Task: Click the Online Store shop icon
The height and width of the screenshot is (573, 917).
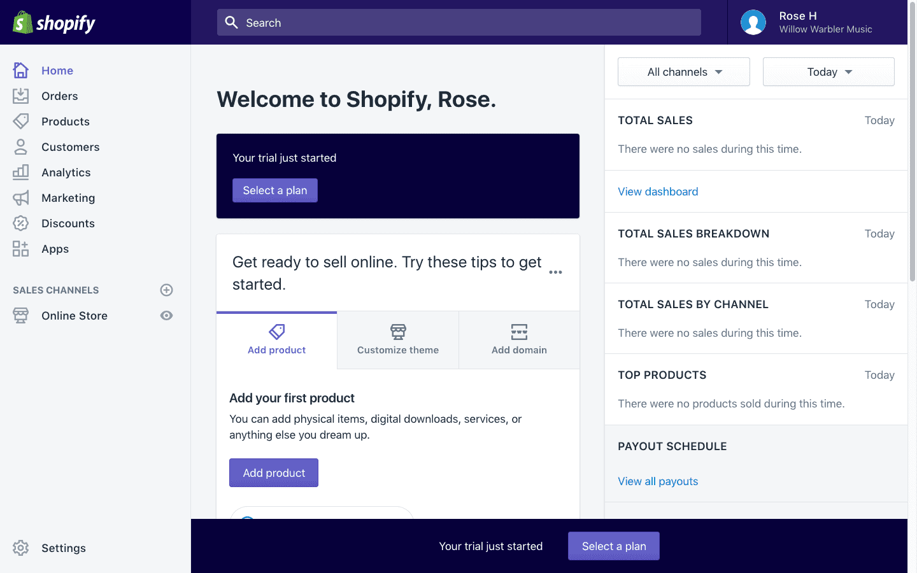Action: (21, 316)
